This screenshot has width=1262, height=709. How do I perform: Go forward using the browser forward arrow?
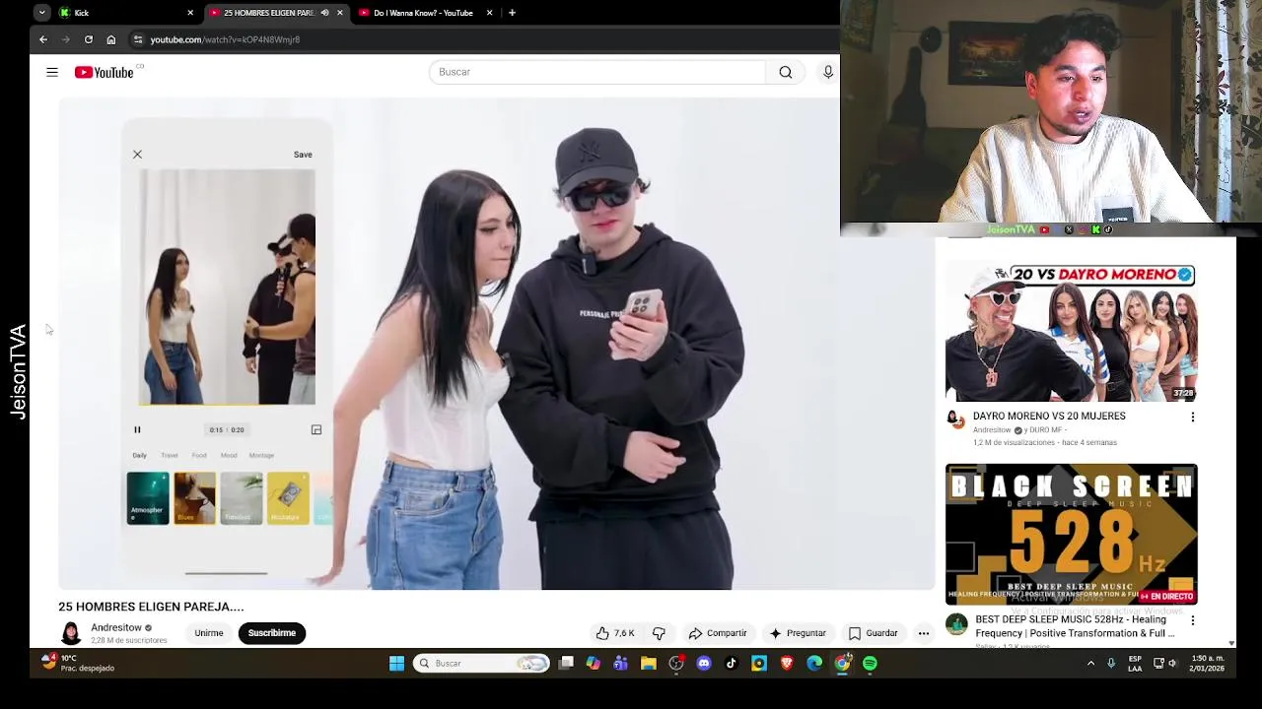point(66,39)
